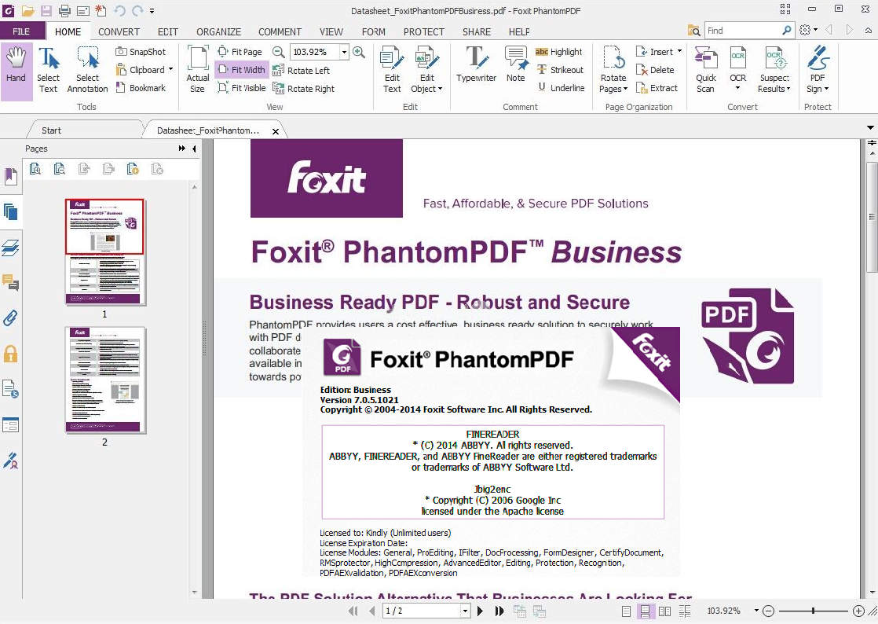Select the Hand tool
Screen dimensions: 878x624
[x=16, y=71]
